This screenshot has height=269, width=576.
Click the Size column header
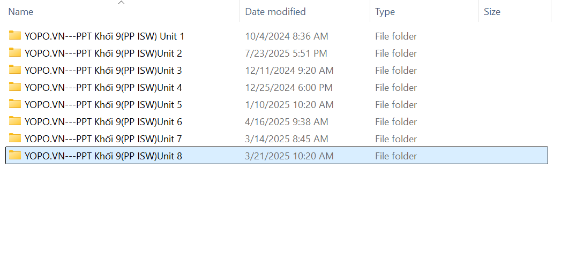tap(492, 12)
